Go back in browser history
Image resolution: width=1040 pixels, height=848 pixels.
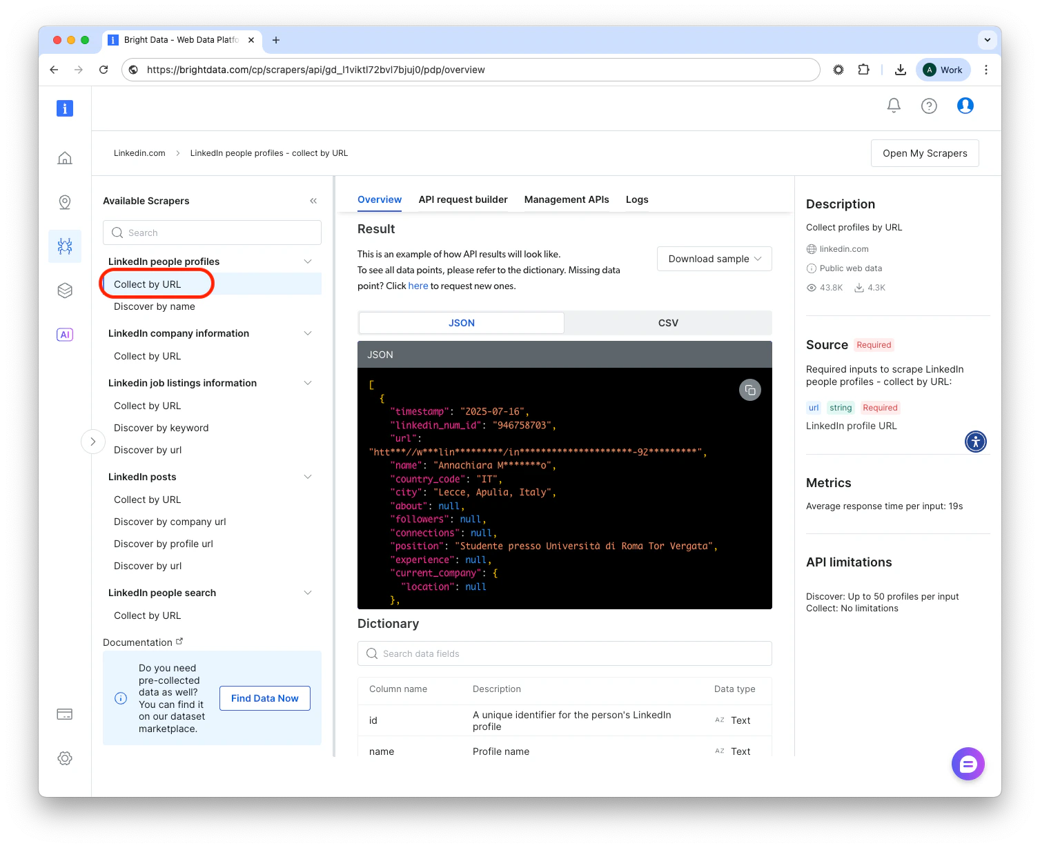[54, 70]
